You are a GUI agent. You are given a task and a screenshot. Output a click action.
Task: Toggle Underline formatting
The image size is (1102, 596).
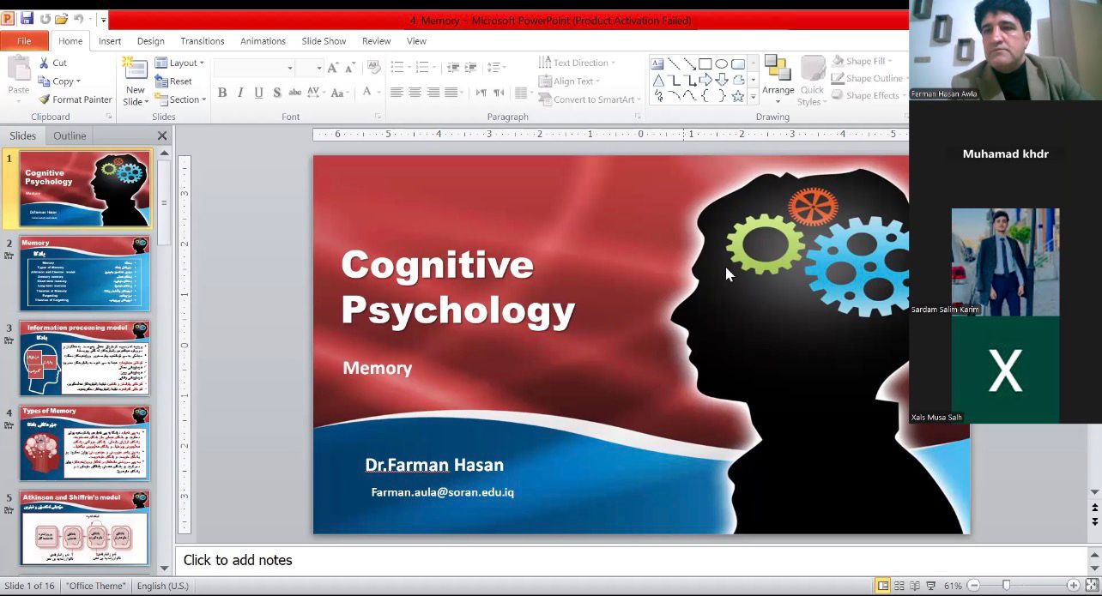pos(258,93)
